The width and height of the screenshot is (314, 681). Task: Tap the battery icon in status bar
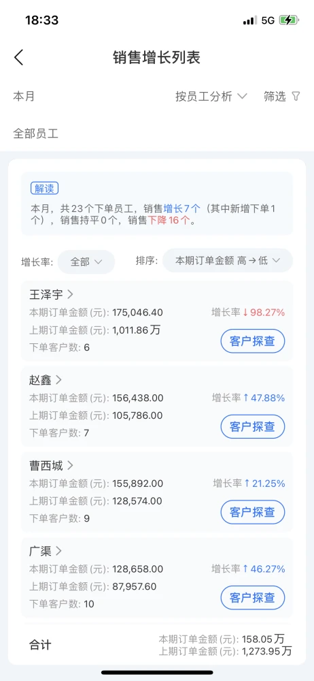click(x=288, y=20)
